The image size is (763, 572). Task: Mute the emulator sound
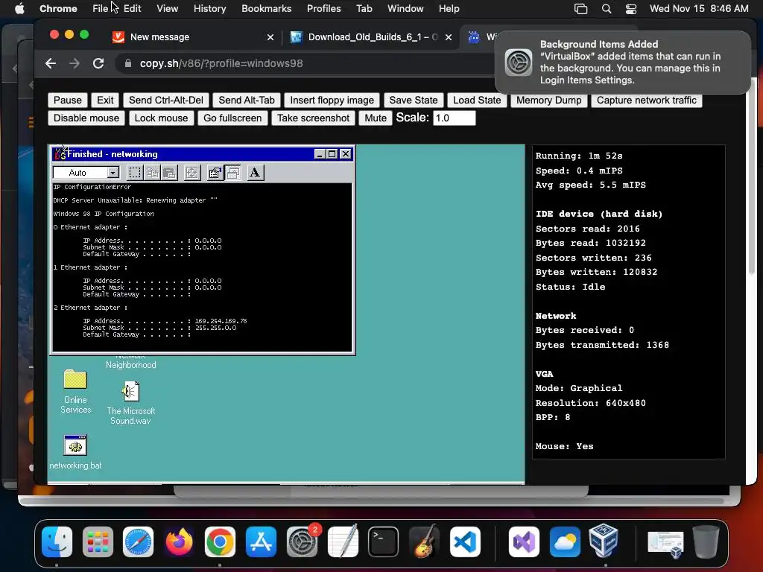[x=376, y=118]
